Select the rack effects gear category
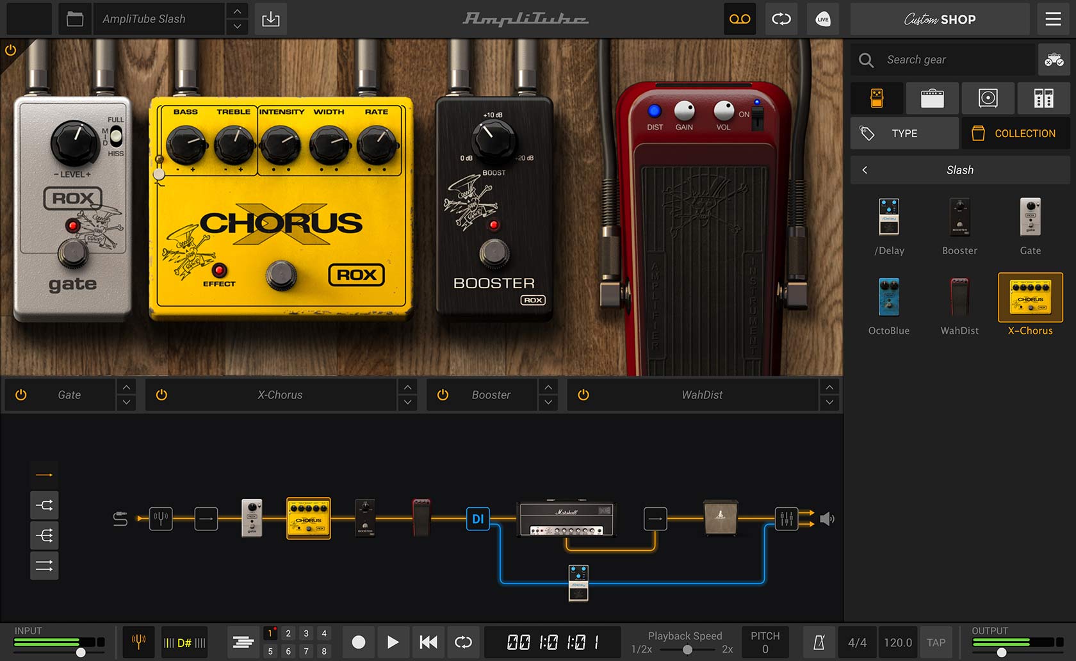 point(1043,98)
